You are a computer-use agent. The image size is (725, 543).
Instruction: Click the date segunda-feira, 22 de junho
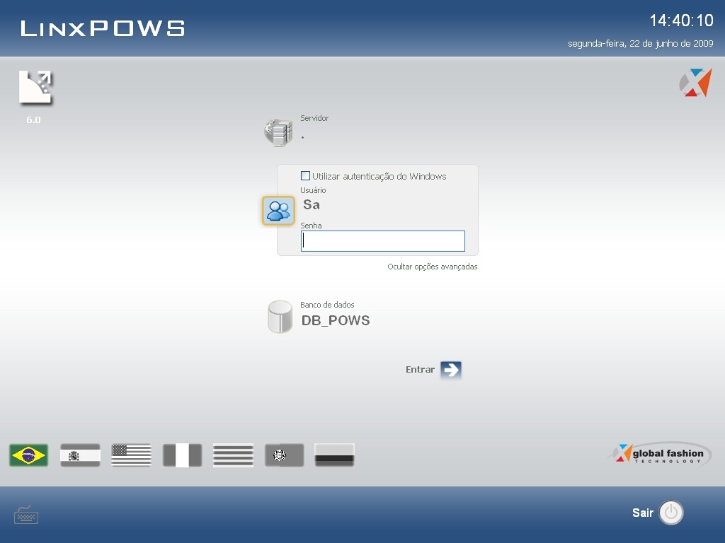[640, 43]
